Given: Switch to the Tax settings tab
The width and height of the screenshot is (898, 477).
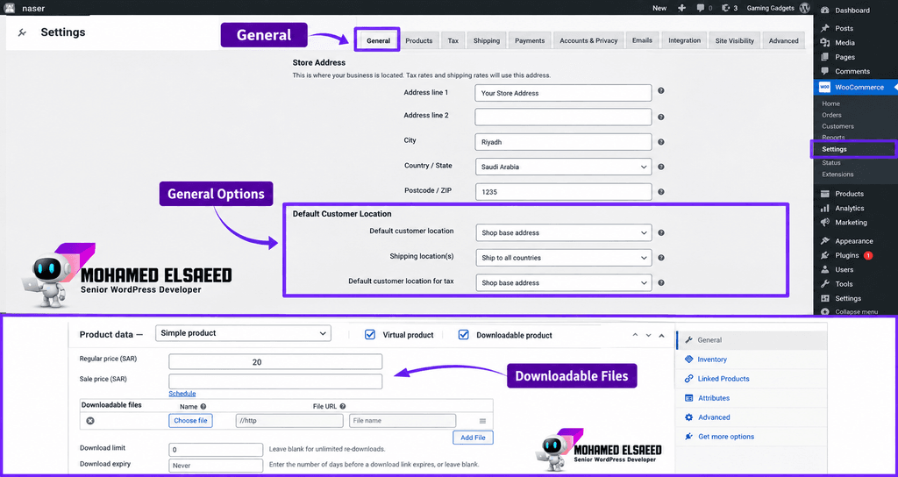Looking at the screenshot, I should point(453,40).
